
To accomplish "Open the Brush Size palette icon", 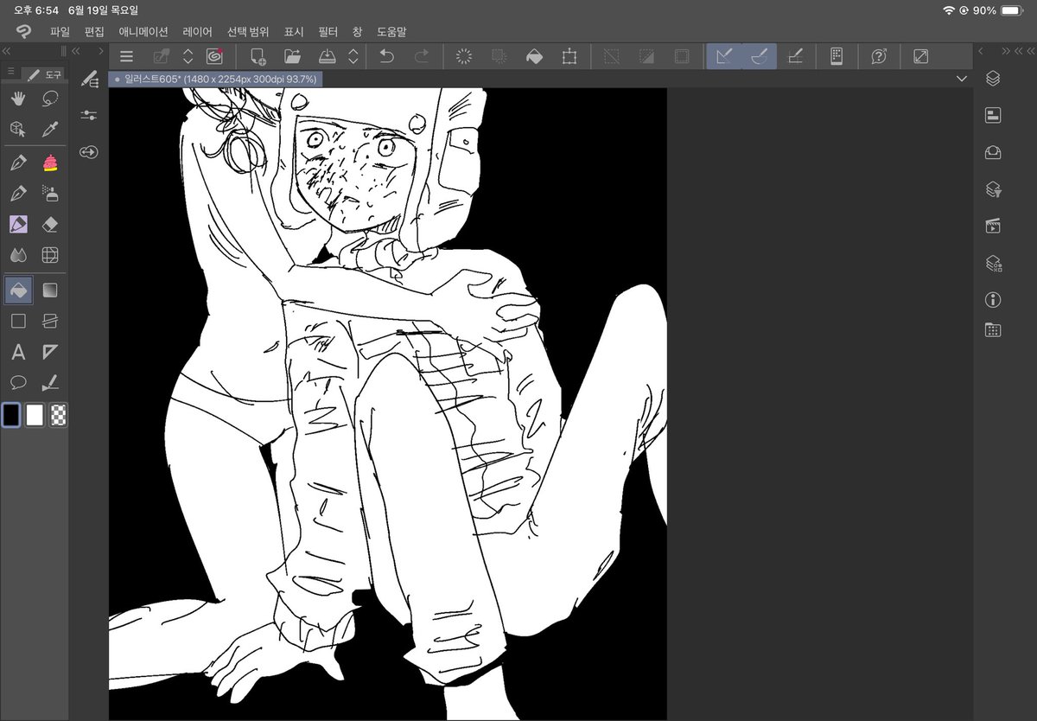I will 89,152.
